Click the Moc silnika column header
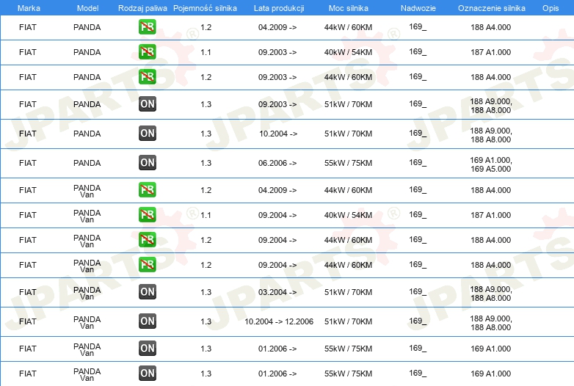 [349, 8]
